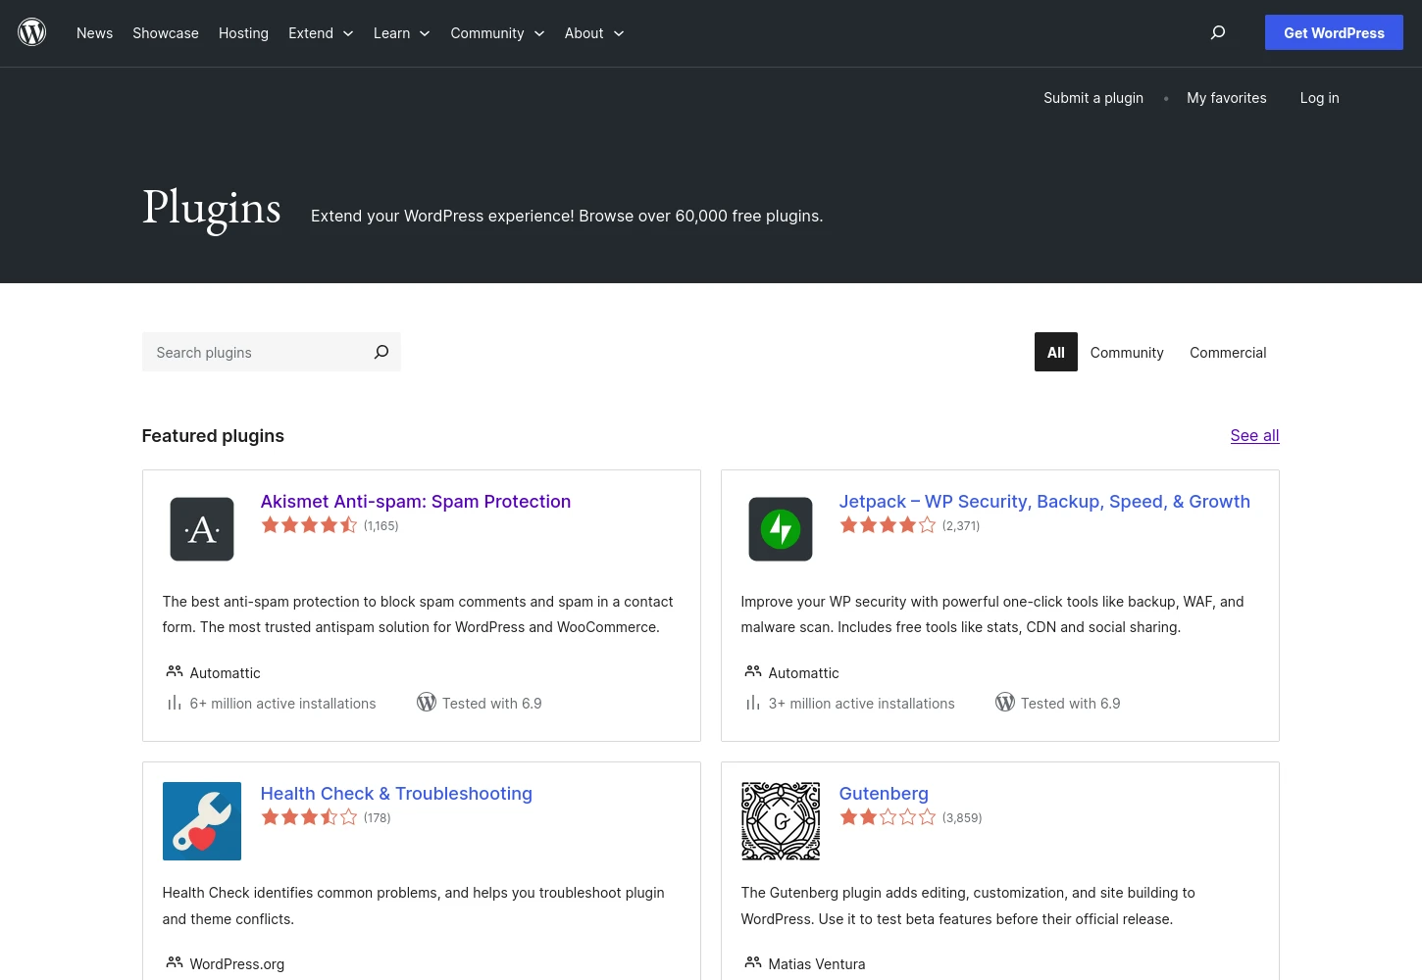Expand the About menu chevron
The width and height of the screenshot is (1422, 980).
[x=618, y=33]
